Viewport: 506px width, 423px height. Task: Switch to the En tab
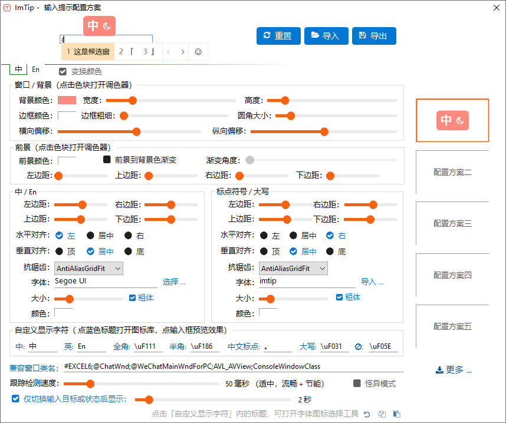coord(35,69)
